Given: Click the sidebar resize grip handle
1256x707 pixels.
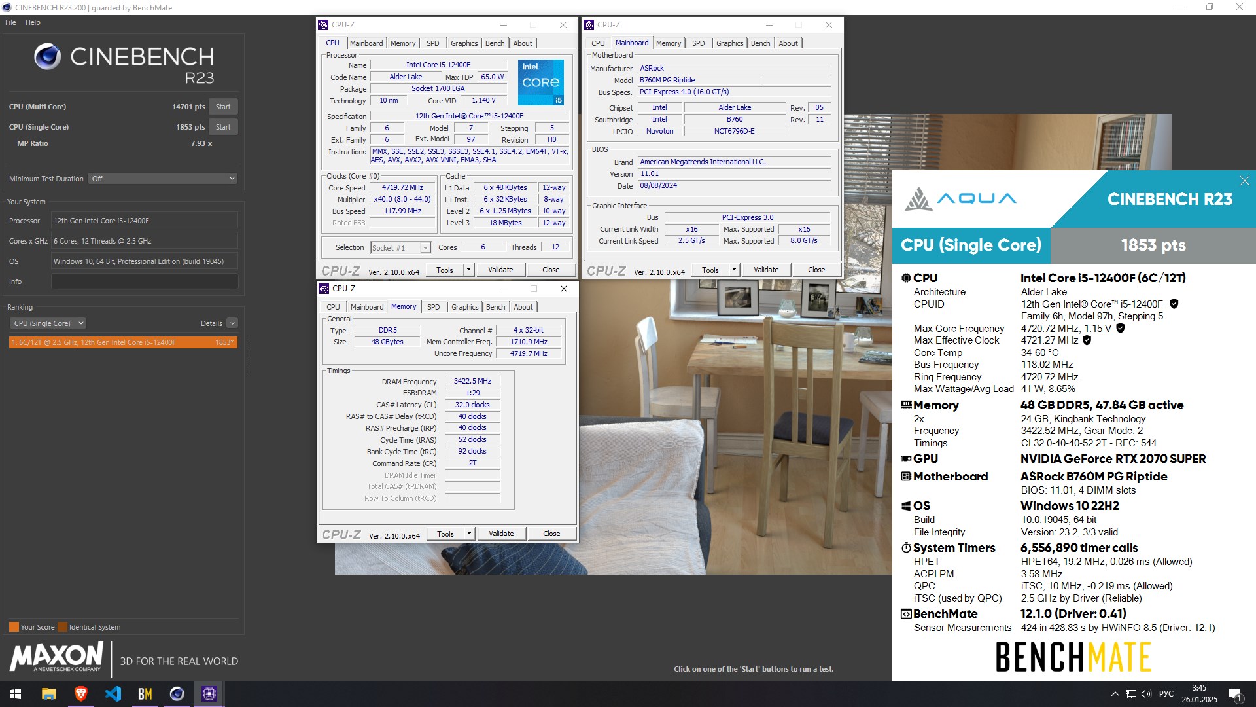Looking at the screenshot, I should pyautogui.click(x=249, y=355).
